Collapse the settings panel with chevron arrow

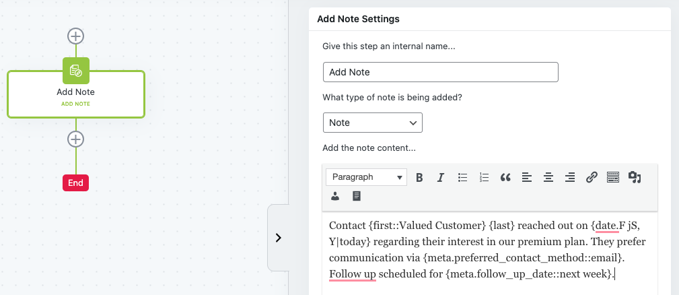[x=279, y=238]
